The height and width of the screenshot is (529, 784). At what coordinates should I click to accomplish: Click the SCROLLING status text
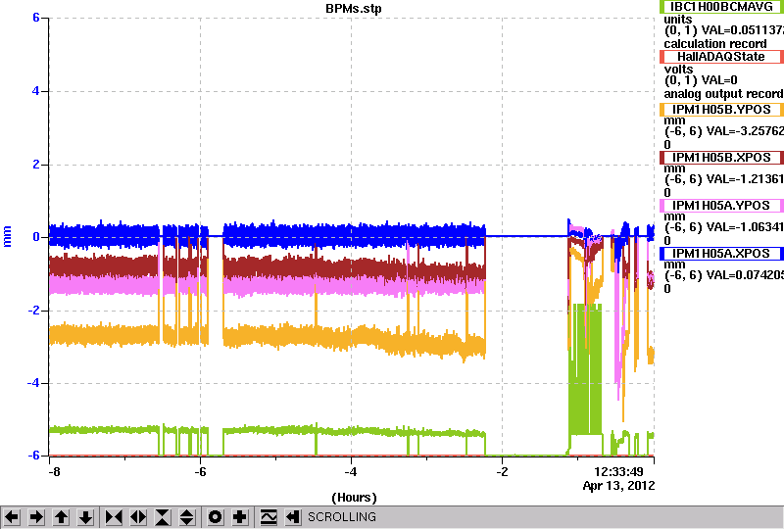point(341,517)
